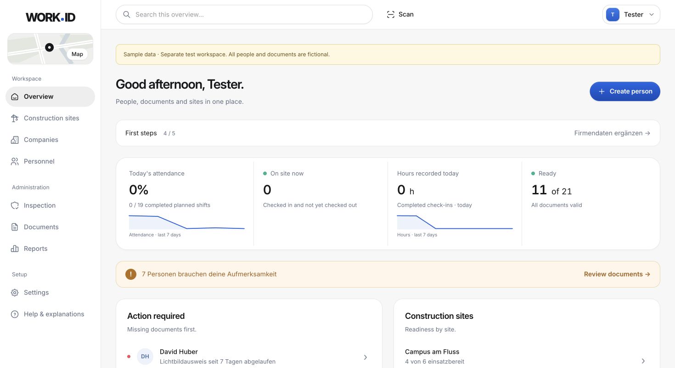Click the Documents file icon
Screen dimensions: 675x368
(x=15, y=227)
